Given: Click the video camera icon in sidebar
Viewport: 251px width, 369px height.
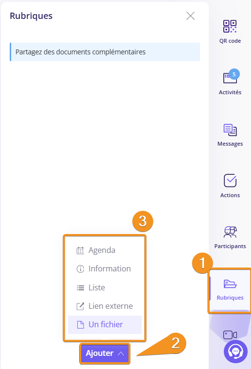Looking at the screenshot, I should pyautogui.click(x=230, y=335).
